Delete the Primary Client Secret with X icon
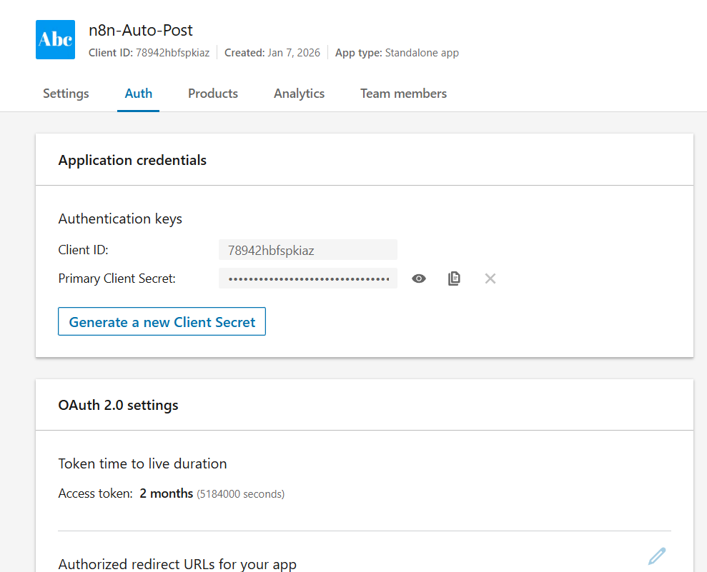Image resolution: width=707 pixels, height=572 pixels. [490, 279]
